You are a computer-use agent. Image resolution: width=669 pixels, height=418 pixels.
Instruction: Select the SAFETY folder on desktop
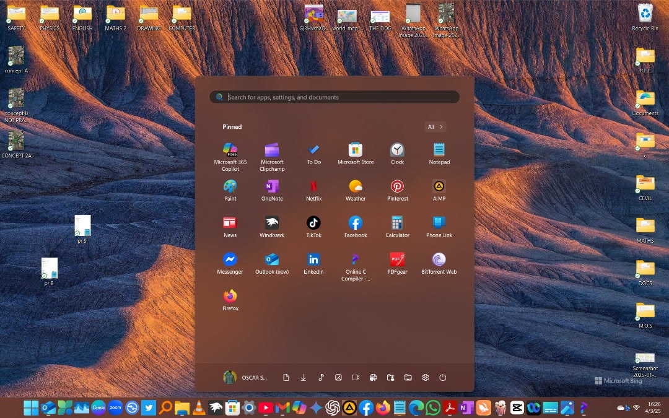pyautogui.click(x=16, y=17)
